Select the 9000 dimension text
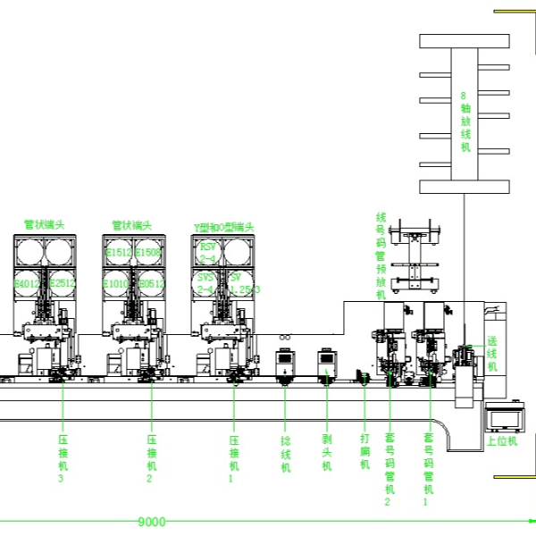The height and width of the screenshot is (536, 536). click(x=150, y=522)
